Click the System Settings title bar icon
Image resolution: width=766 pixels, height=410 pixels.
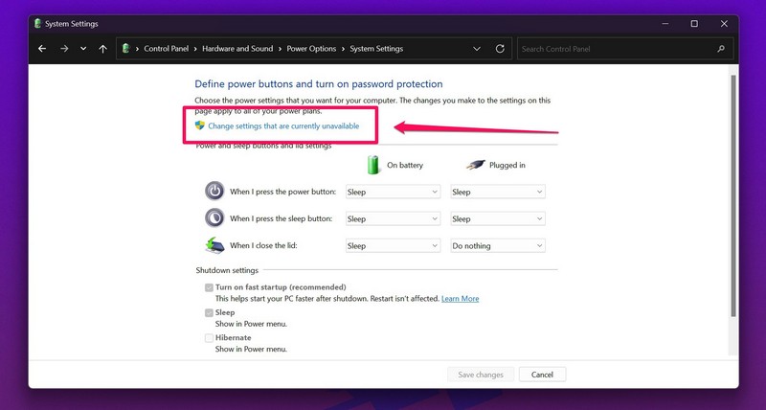click(37, 23)
